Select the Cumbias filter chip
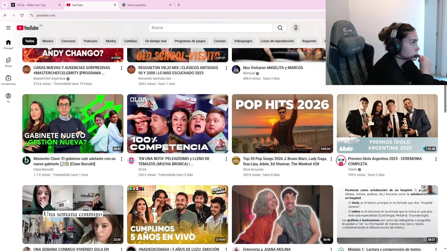Image resolution: width=447 pixels, height=251 pixels. coord(131,41)
